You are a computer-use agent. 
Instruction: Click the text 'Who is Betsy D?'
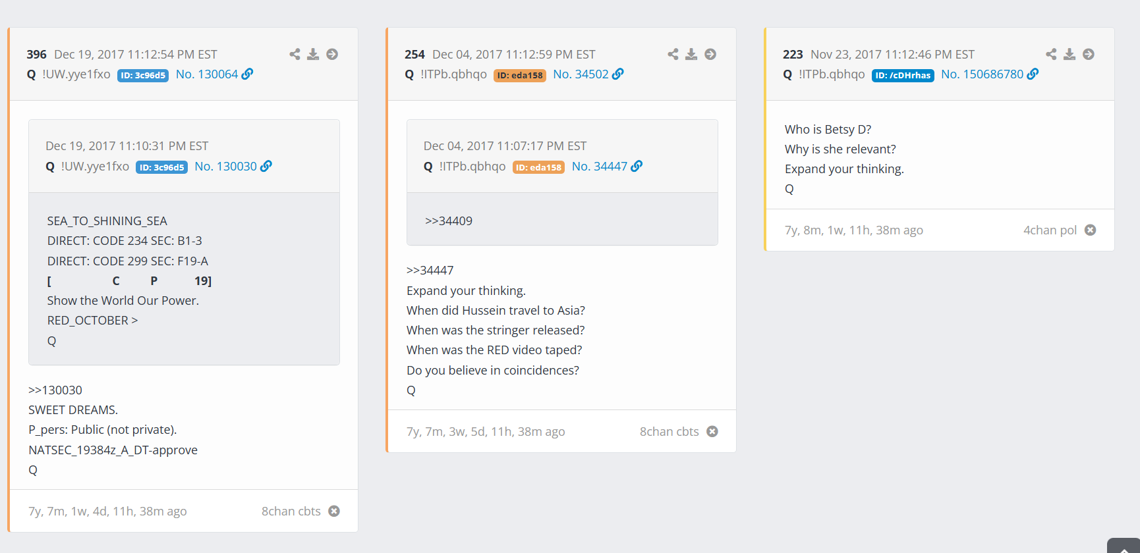click(828, 130)
